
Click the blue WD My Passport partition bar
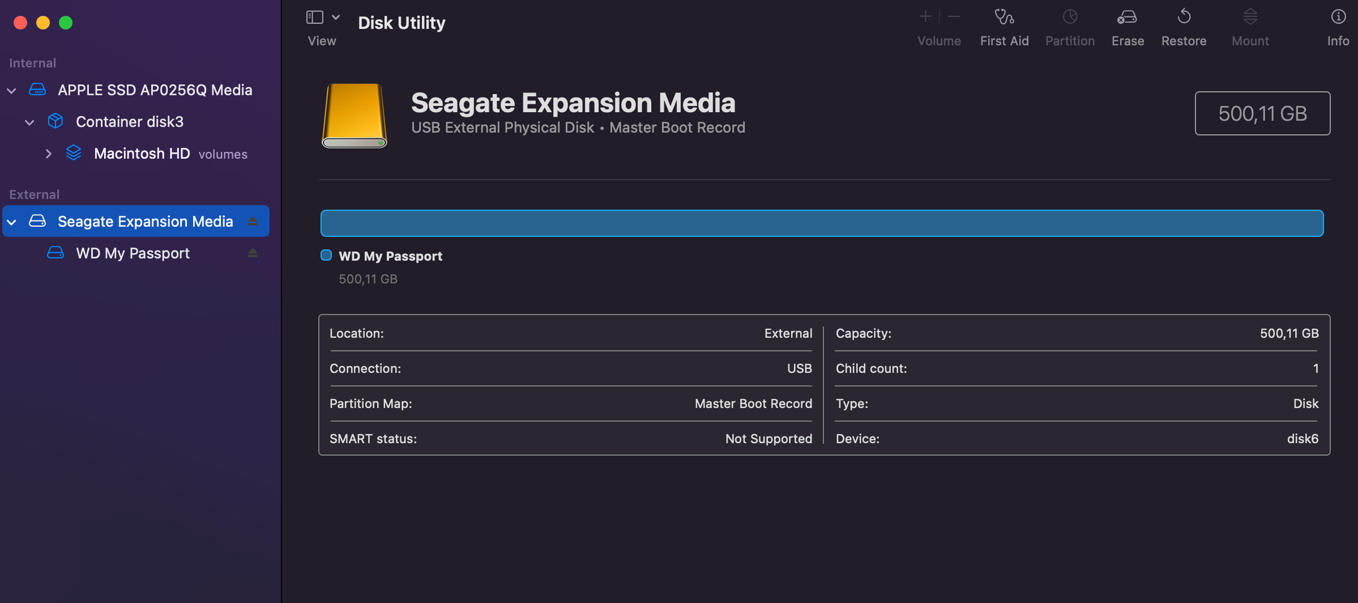tap(822, 224)
